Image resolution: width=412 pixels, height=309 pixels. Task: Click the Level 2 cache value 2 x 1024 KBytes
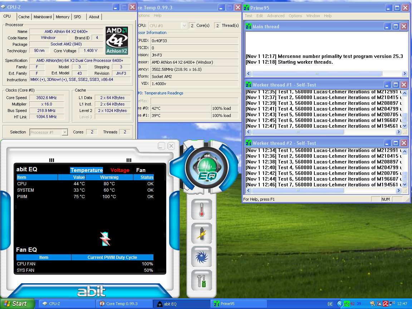click(112, 111)
